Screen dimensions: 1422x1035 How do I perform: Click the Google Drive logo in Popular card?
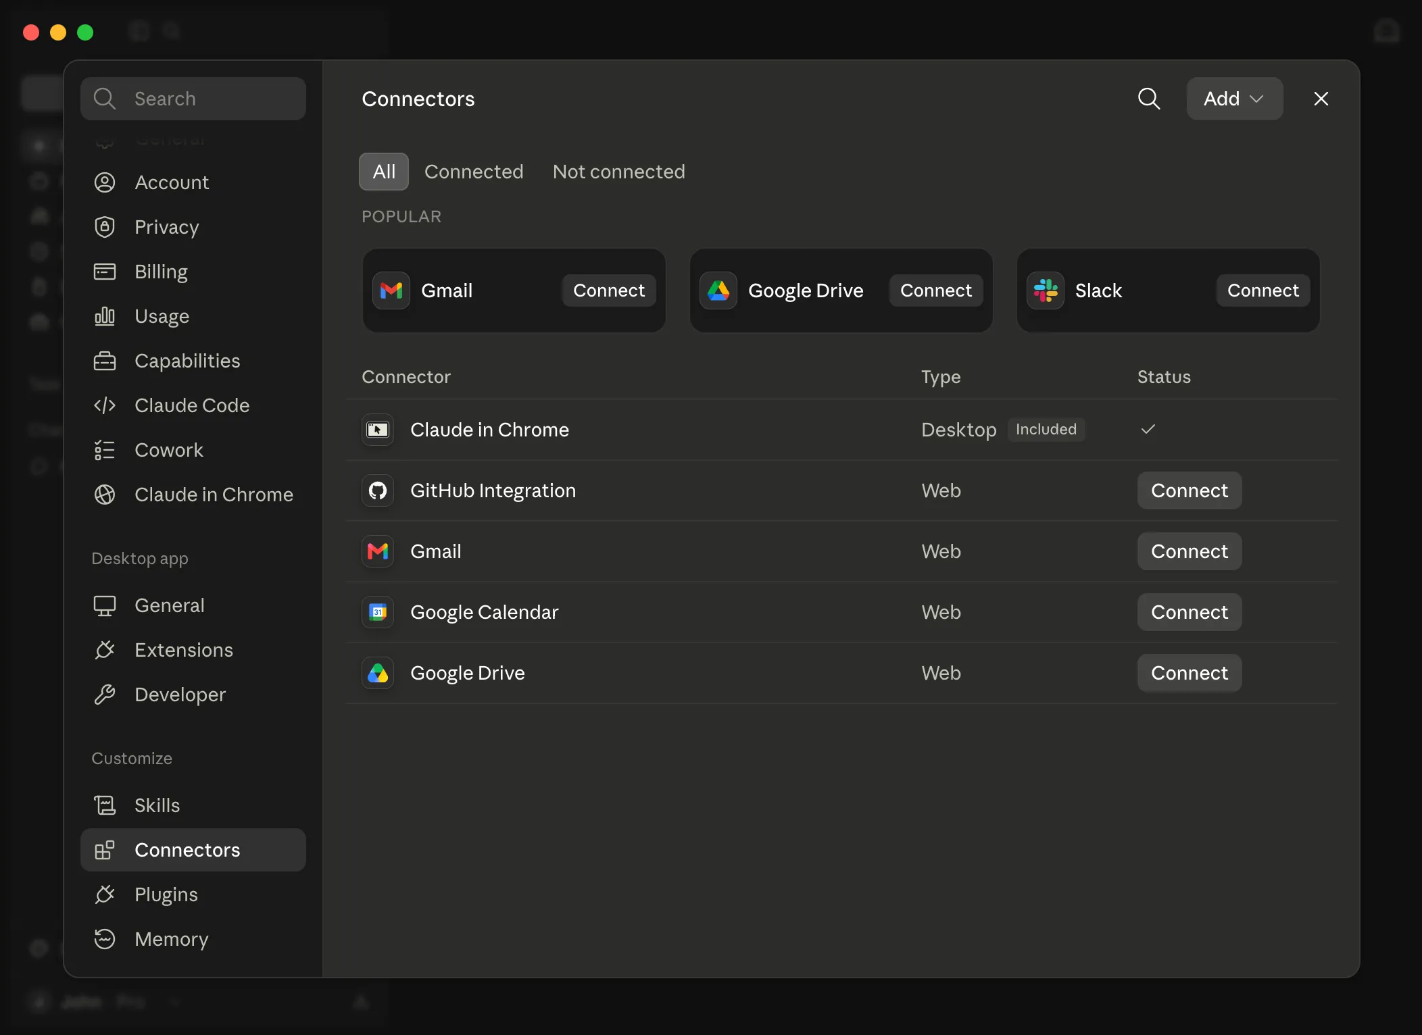pos(718,291)
